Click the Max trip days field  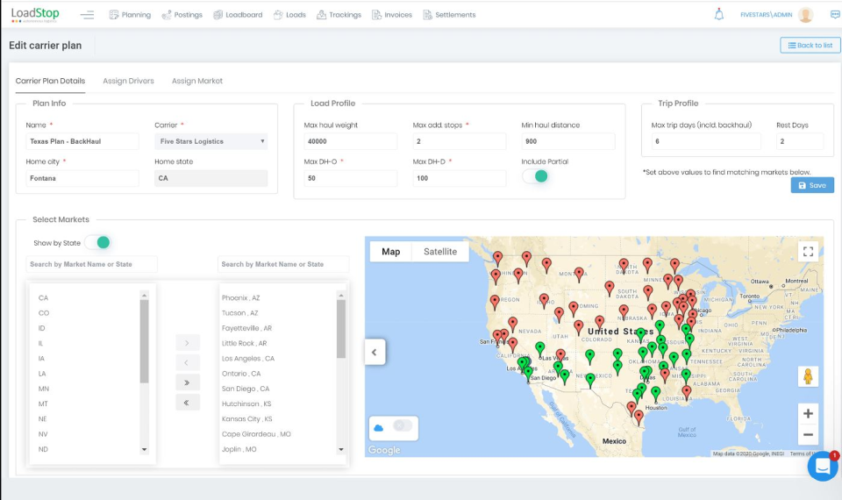click(x=705, y=141)
